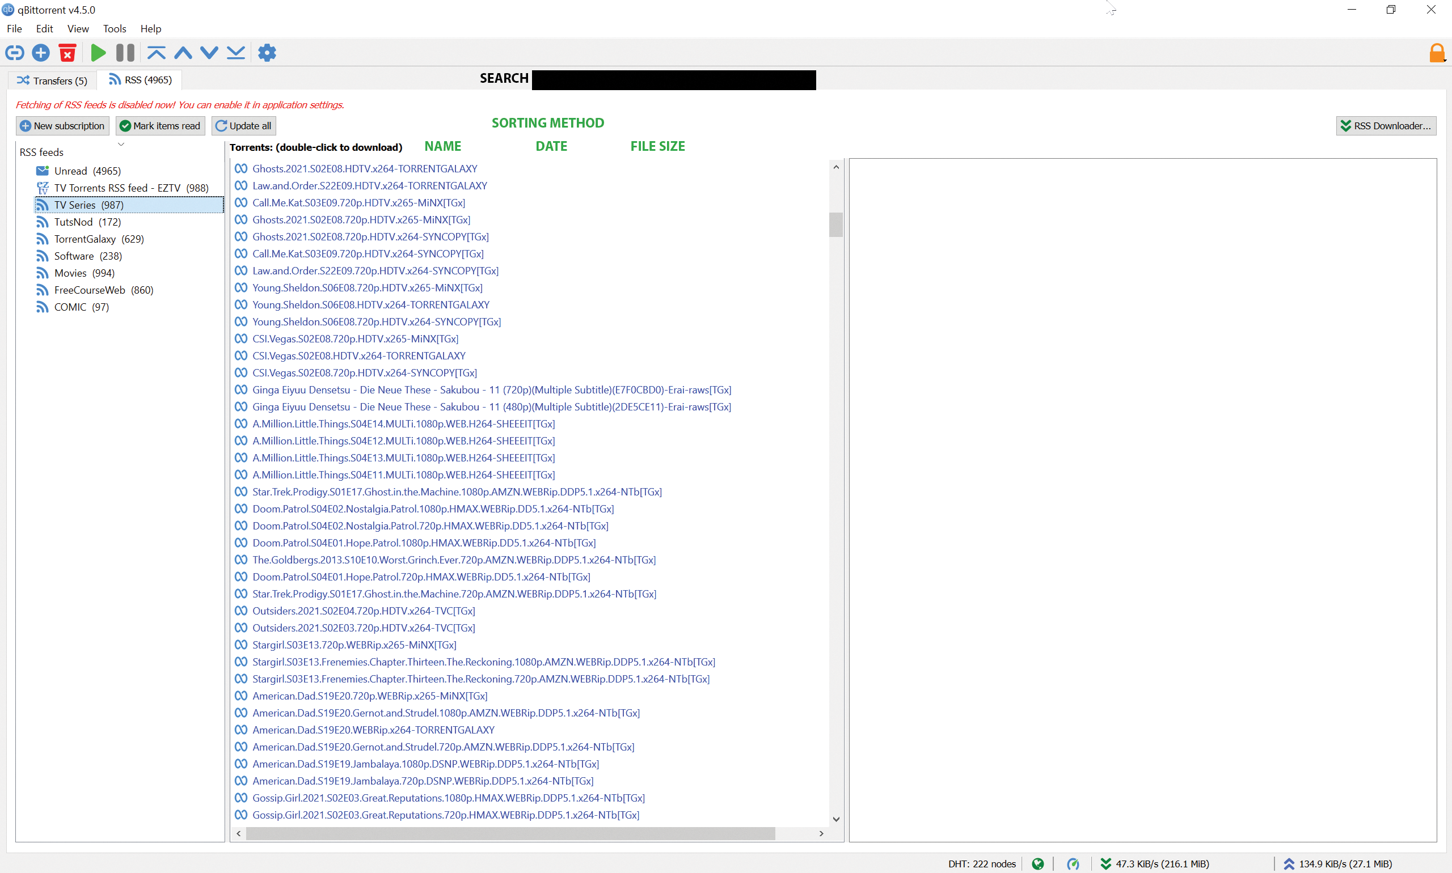
Task: Click the Pause toolbar icon
Action: [x=125, y=53]
